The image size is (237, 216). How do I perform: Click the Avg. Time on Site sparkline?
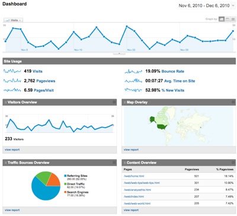[x=133, y=81]
